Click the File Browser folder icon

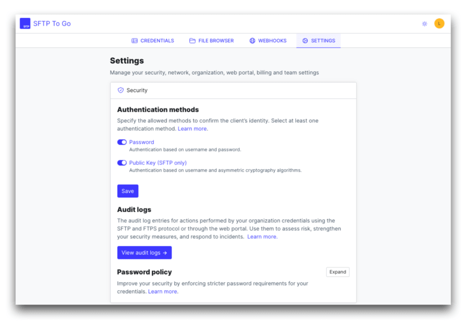(192, 40)
